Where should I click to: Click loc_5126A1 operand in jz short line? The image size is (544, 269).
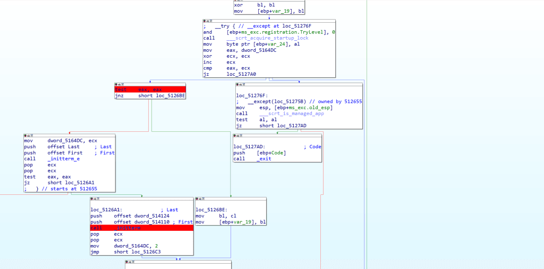coord(79,183)
